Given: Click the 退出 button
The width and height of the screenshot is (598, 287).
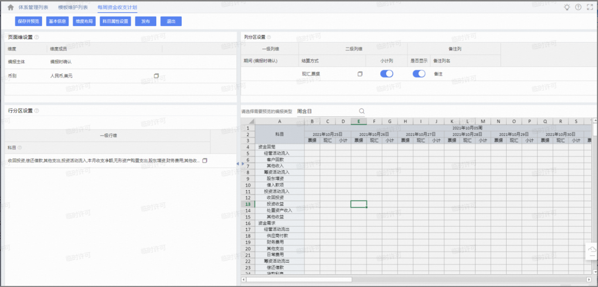Looking at the screenshot, I should (171, 22).
